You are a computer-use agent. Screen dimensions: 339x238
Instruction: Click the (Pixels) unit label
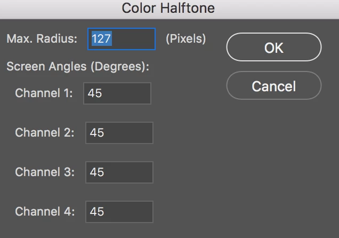point(185,39)
